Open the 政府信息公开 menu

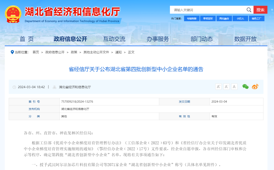tap(70, 39)
